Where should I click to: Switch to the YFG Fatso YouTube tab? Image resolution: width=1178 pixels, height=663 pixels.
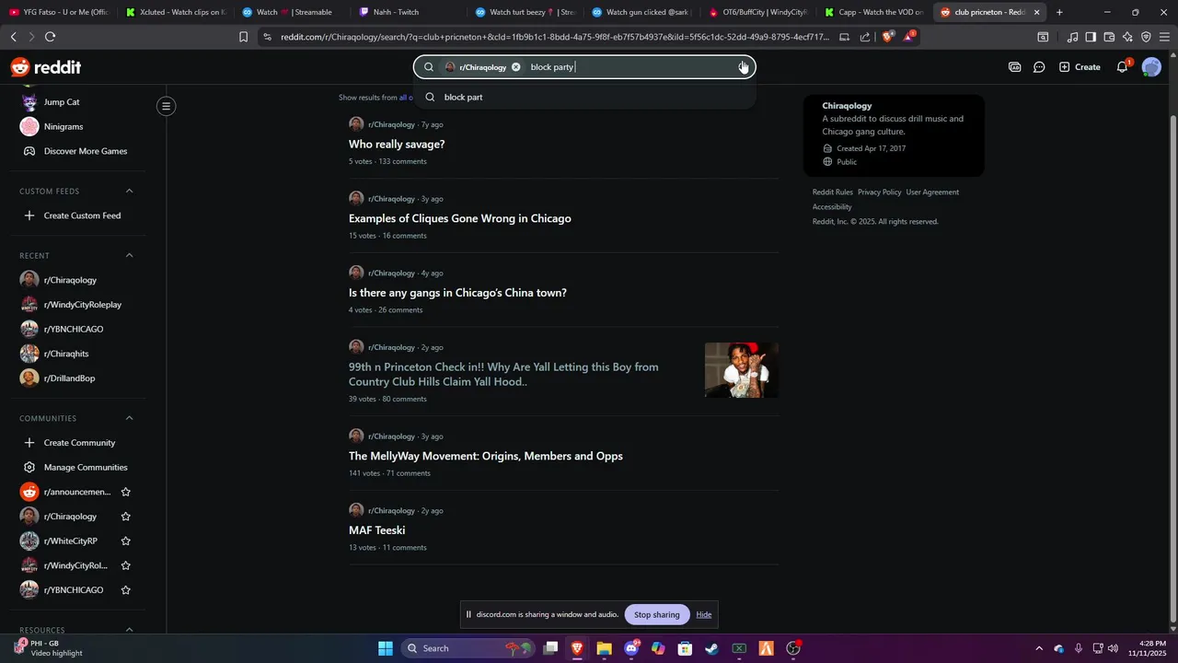58,12
